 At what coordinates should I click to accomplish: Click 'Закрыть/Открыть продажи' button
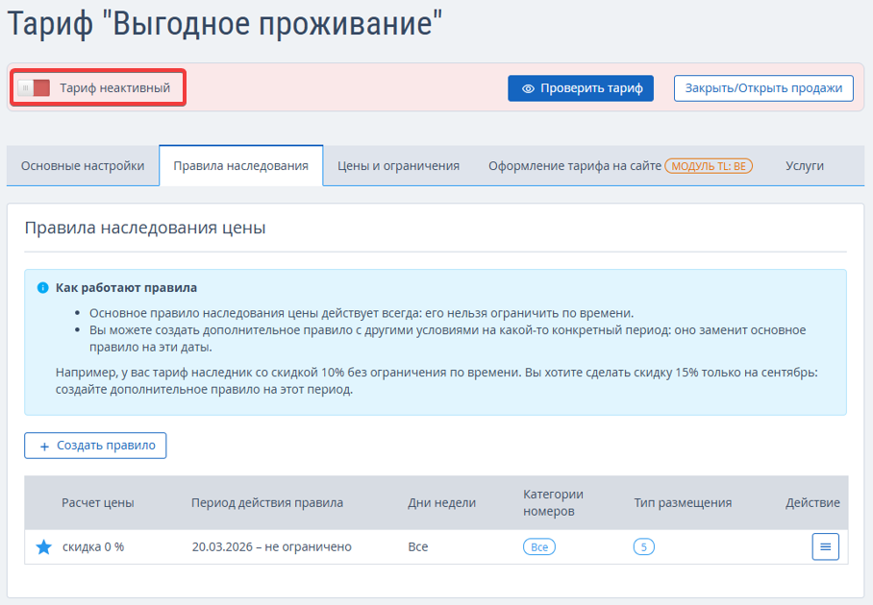763,88
